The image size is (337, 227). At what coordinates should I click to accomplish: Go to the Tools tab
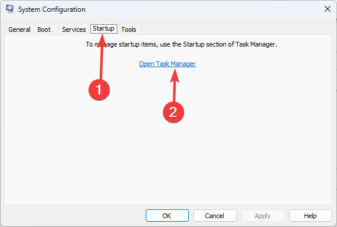pos(129,29)
